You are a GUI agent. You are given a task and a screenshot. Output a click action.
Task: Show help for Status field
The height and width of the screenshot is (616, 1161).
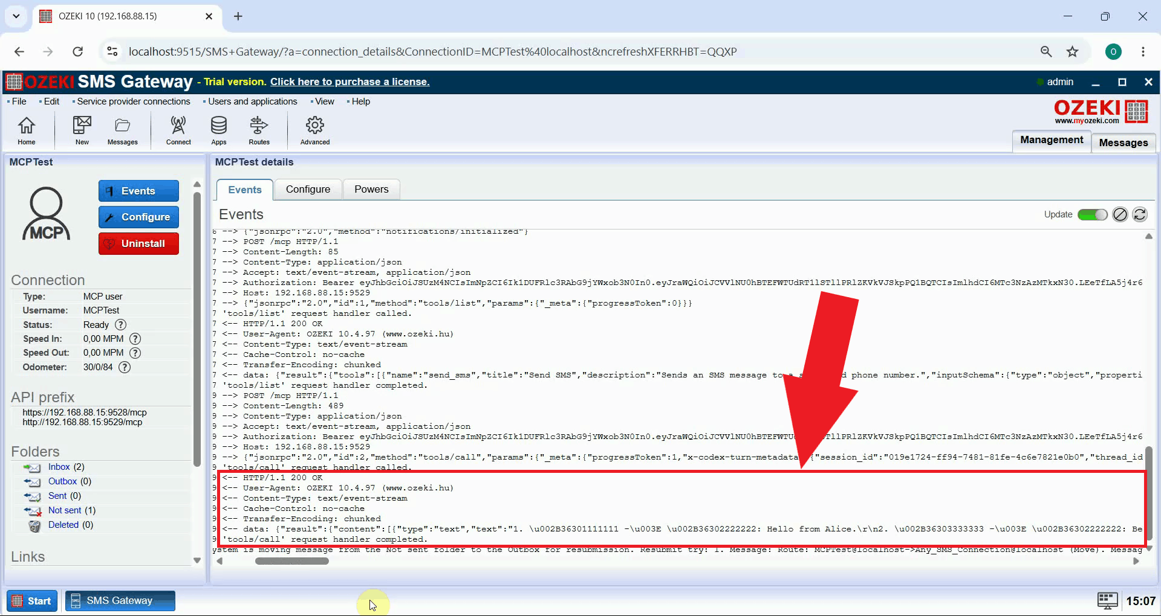point(120,325)
